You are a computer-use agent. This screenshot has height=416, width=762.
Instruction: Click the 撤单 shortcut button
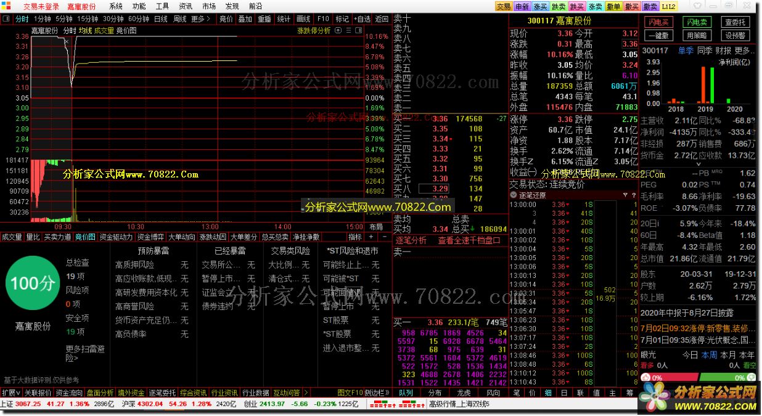click(613, 6)
